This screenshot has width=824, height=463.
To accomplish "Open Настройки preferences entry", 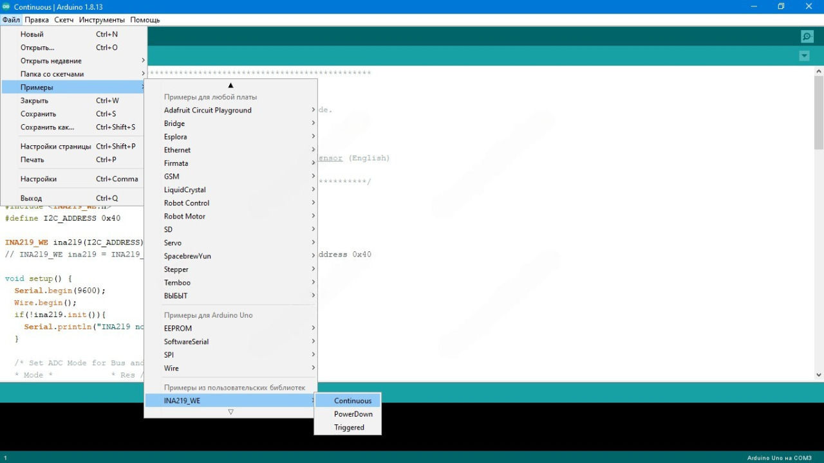I will click(39, 179).
